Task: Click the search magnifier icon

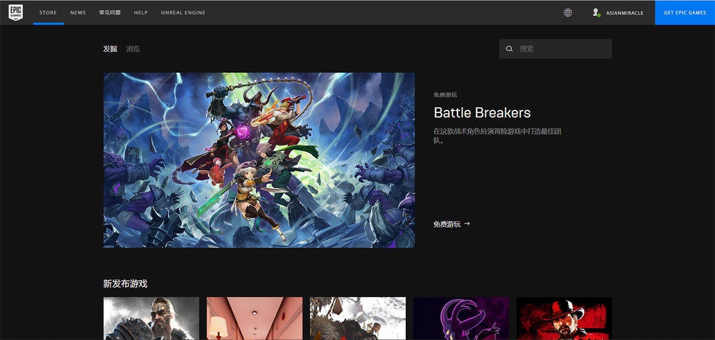Action: 510,49
